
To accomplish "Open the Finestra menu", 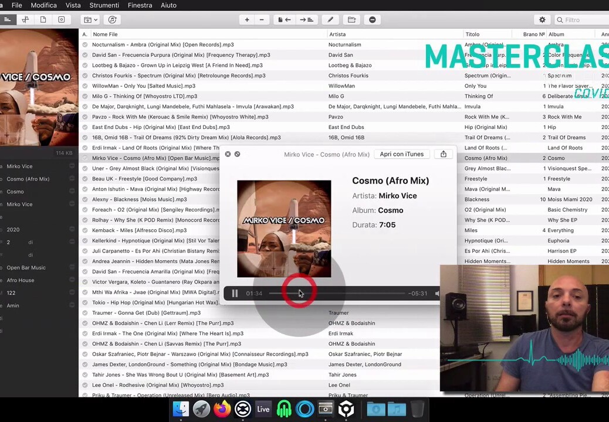I will (140, 5).
